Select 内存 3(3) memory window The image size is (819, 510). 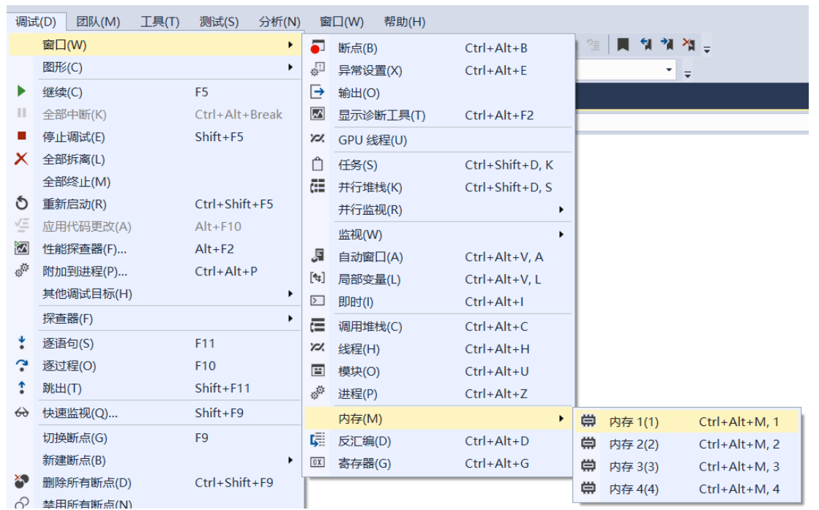[687, 466]
